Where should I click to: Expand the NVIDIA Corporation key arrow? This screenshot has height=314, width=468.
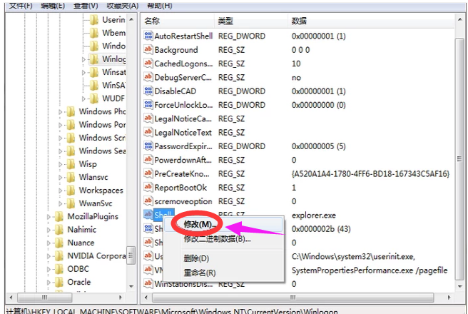click(49, 255)
